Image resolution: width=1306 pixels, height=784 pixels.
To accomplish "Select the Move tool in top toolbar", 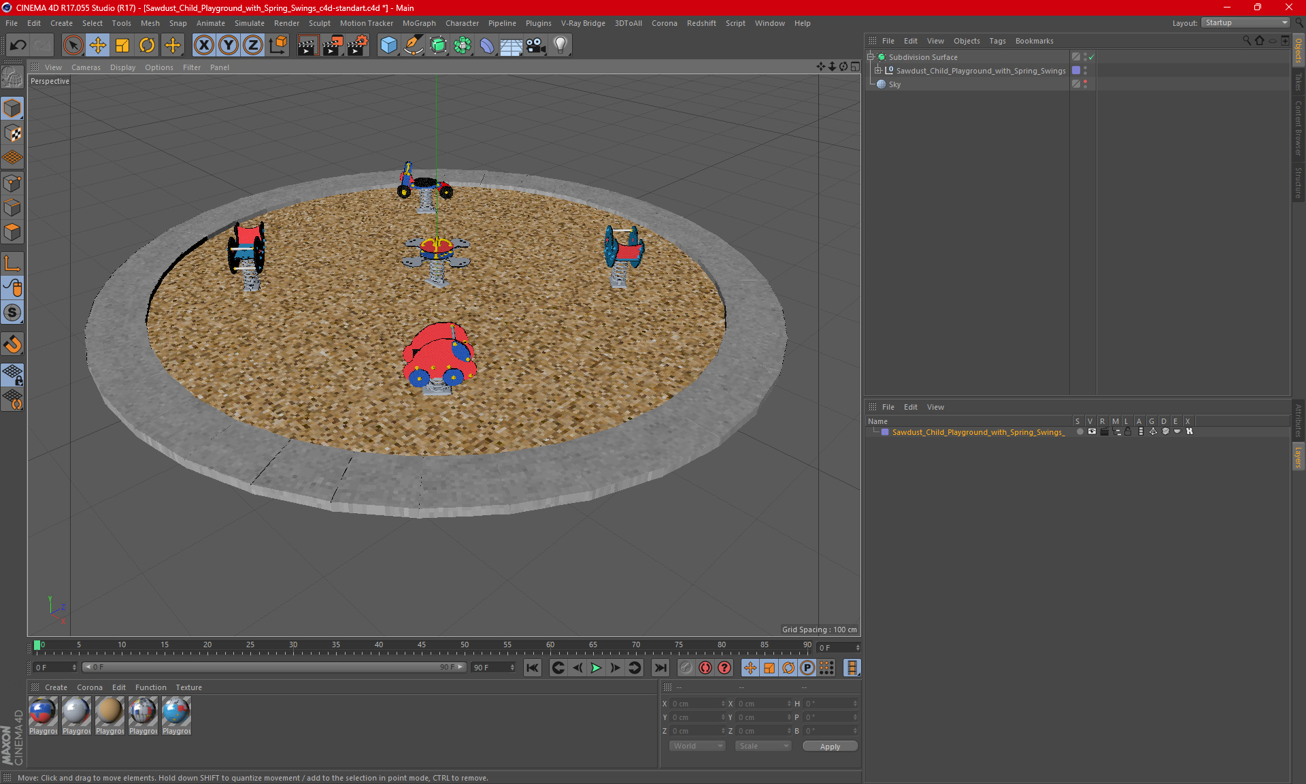I will coord(98,46).
